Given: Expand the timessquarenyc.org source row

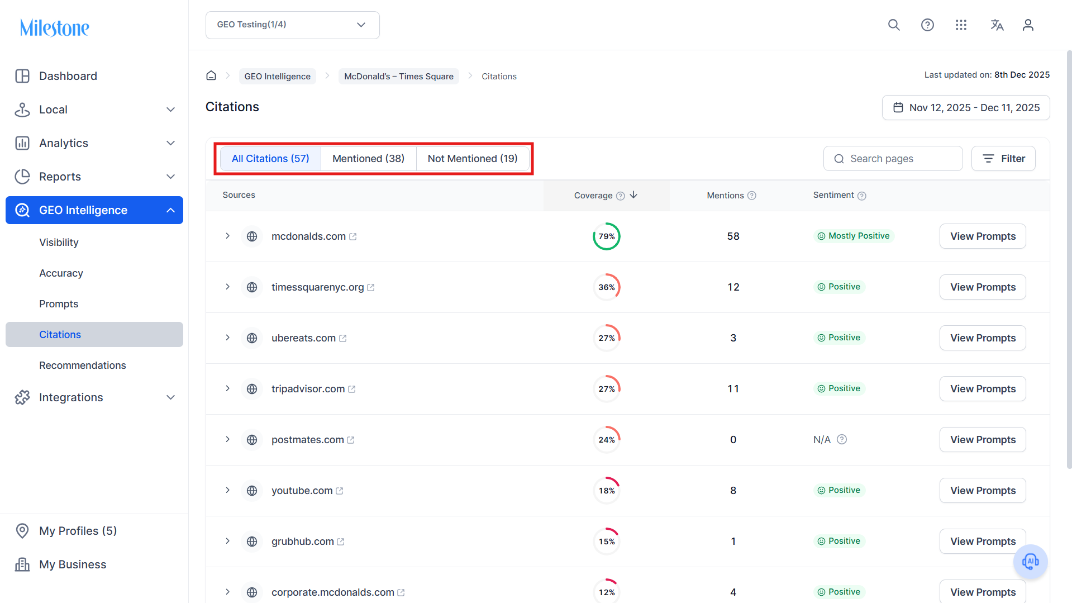Looking at the screenshot, I should pyautogui.click(x=228, y=287).
